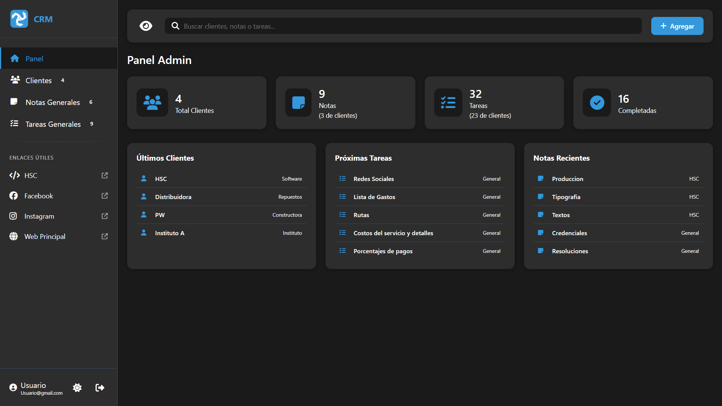Open the HSC useful link
The height and width of the screenshot is (406, 722).
coord(59,175)
